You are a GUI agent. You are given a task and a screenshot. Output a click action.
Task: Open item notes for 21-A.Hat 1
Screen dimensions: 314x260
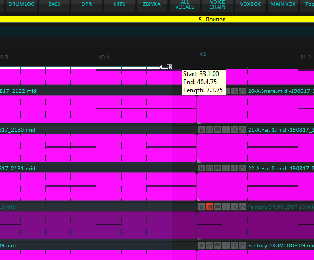[x=218, y=129]
